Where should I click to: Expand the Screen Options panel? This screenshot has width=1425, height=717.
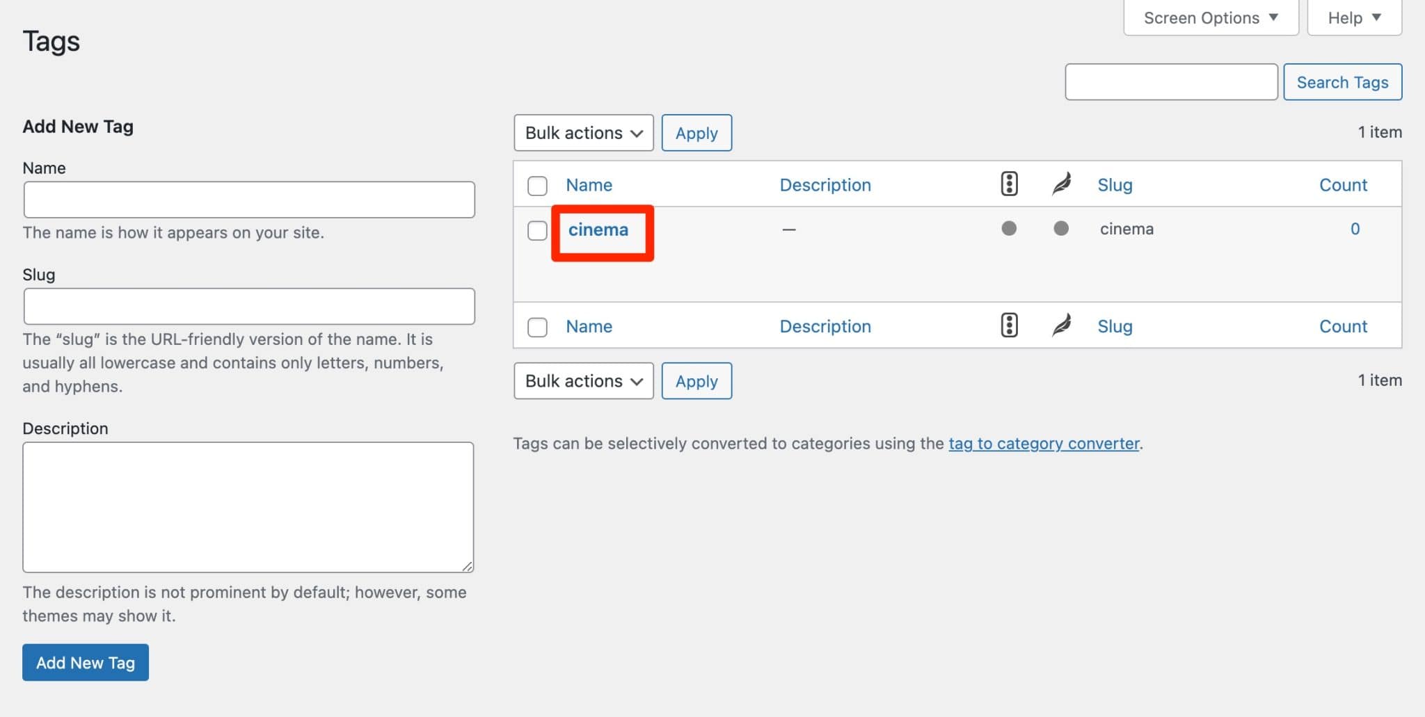[1210, 17]
